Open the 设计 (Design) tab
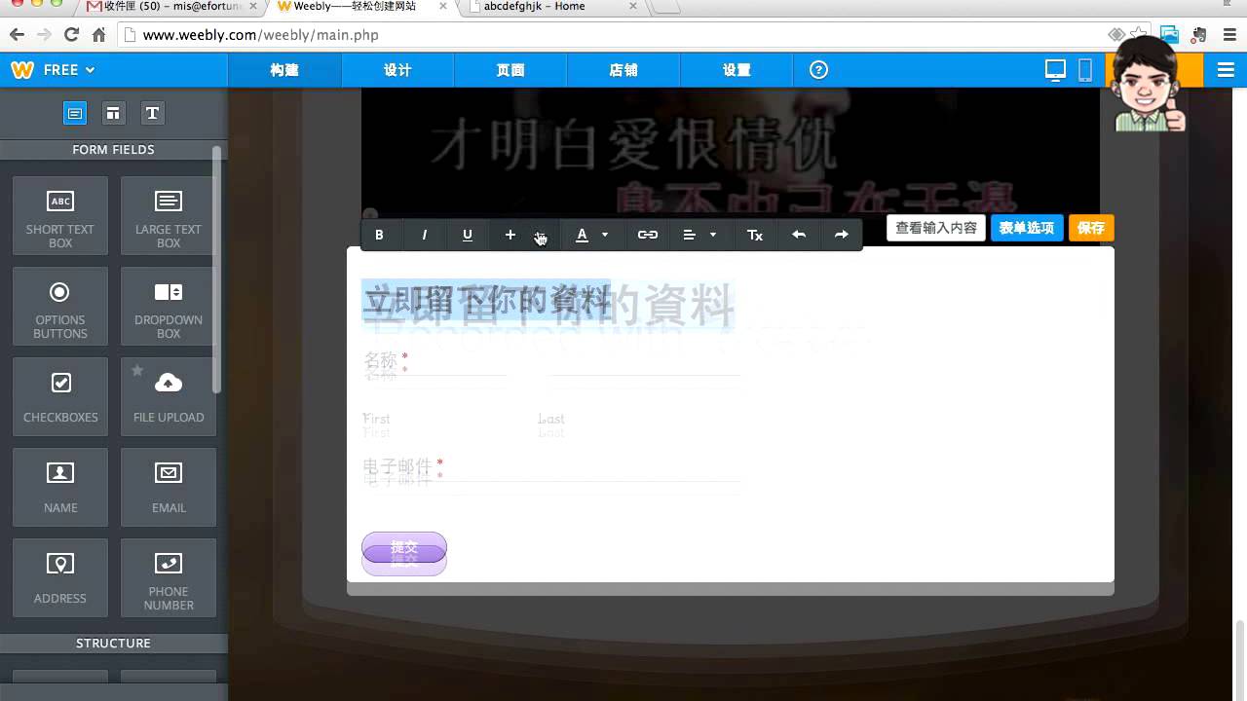This screenshot has width=1247, height=701. click(397, 70)
